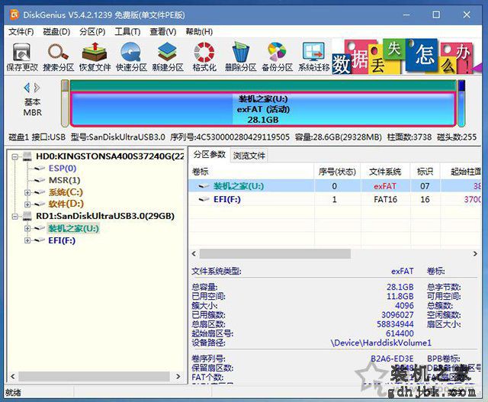Click Delete Partition (删除分区) icon
Image resolution: width=488 pixels, height=402 pixels.
[241, 57]
